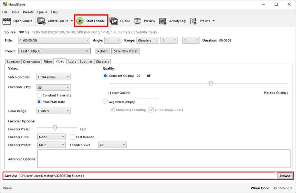
Task: Click the Advanced Options text area
Action: point(164,159)
